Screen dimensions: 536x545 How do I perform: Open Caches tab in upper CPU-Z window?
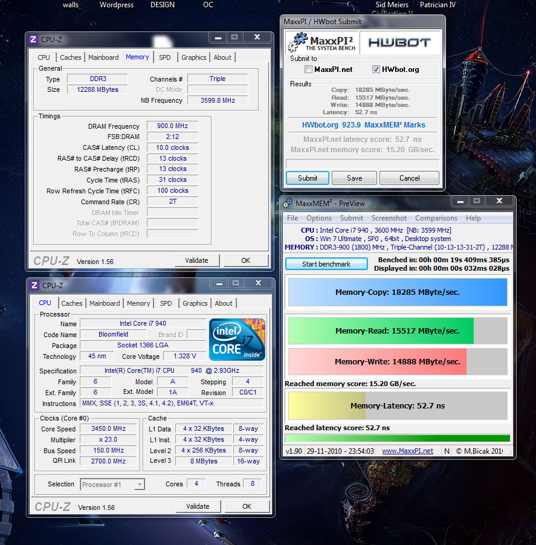pos(71,57)
